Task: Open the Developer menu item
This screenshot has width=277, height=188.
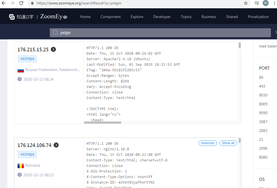Action: click(162, 17)
